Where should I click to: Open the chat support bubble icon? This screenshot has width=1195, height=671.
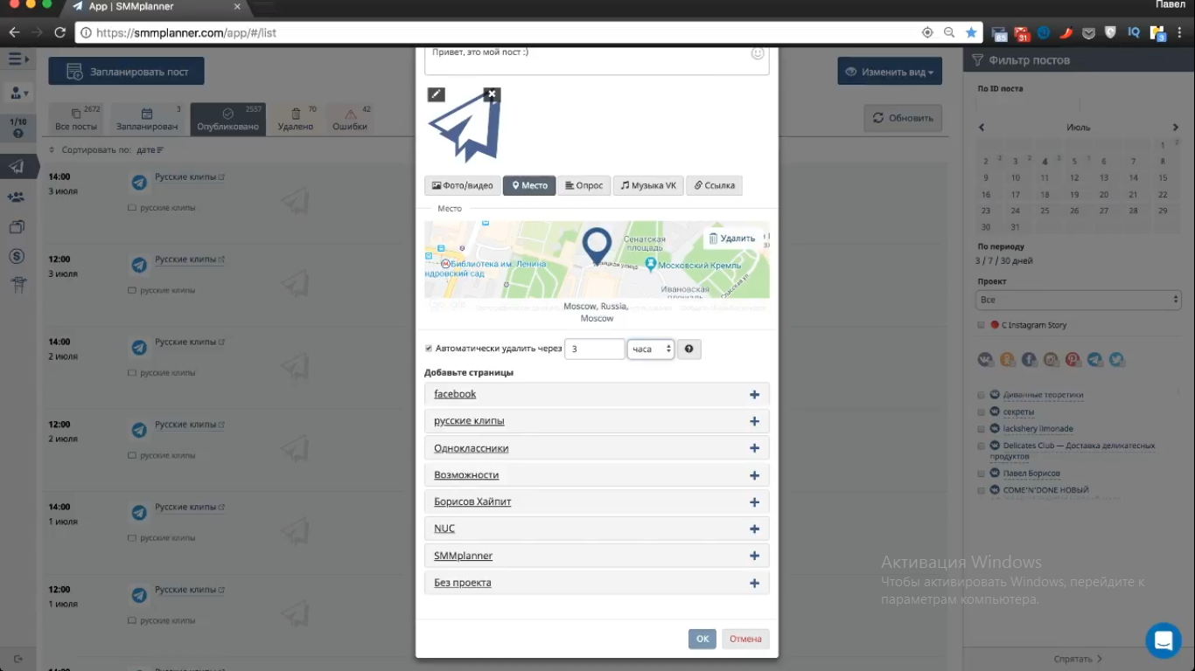point(1164,641)
